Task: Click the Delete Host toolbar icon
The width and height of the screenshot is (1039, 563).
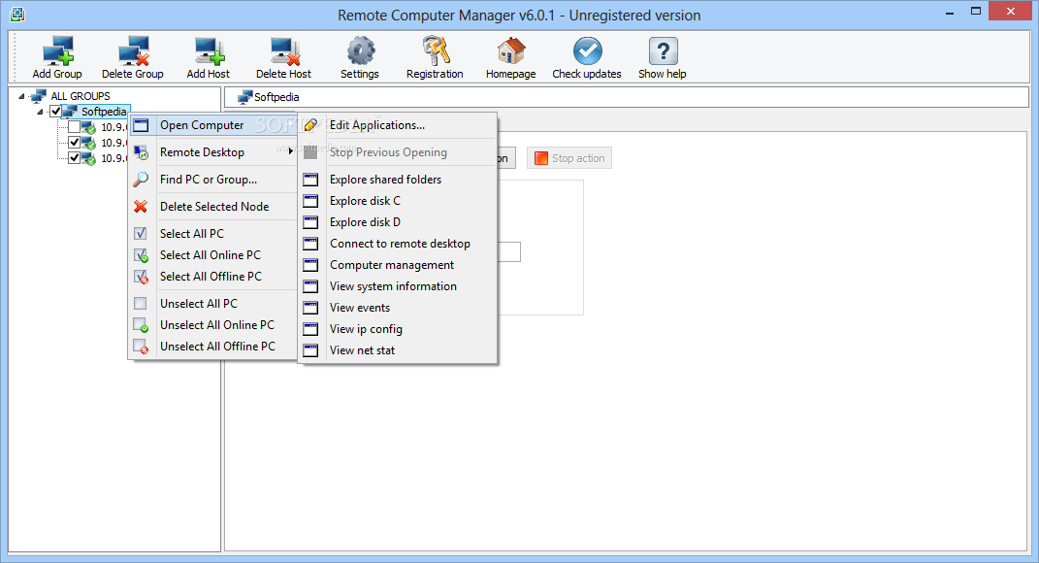Action: 284,51
